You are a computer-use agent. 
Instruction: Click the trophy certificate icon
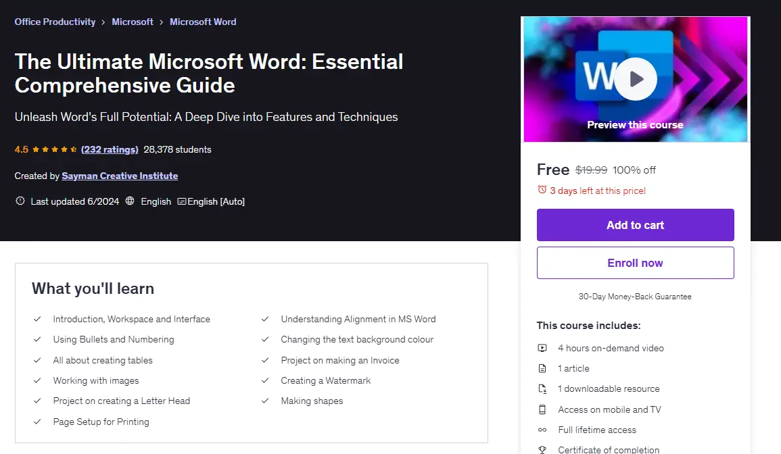(x=542, y=450)
